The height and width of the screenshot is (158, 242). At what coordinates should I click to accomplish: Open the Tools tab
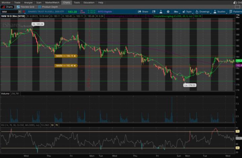tap(77, 2)
